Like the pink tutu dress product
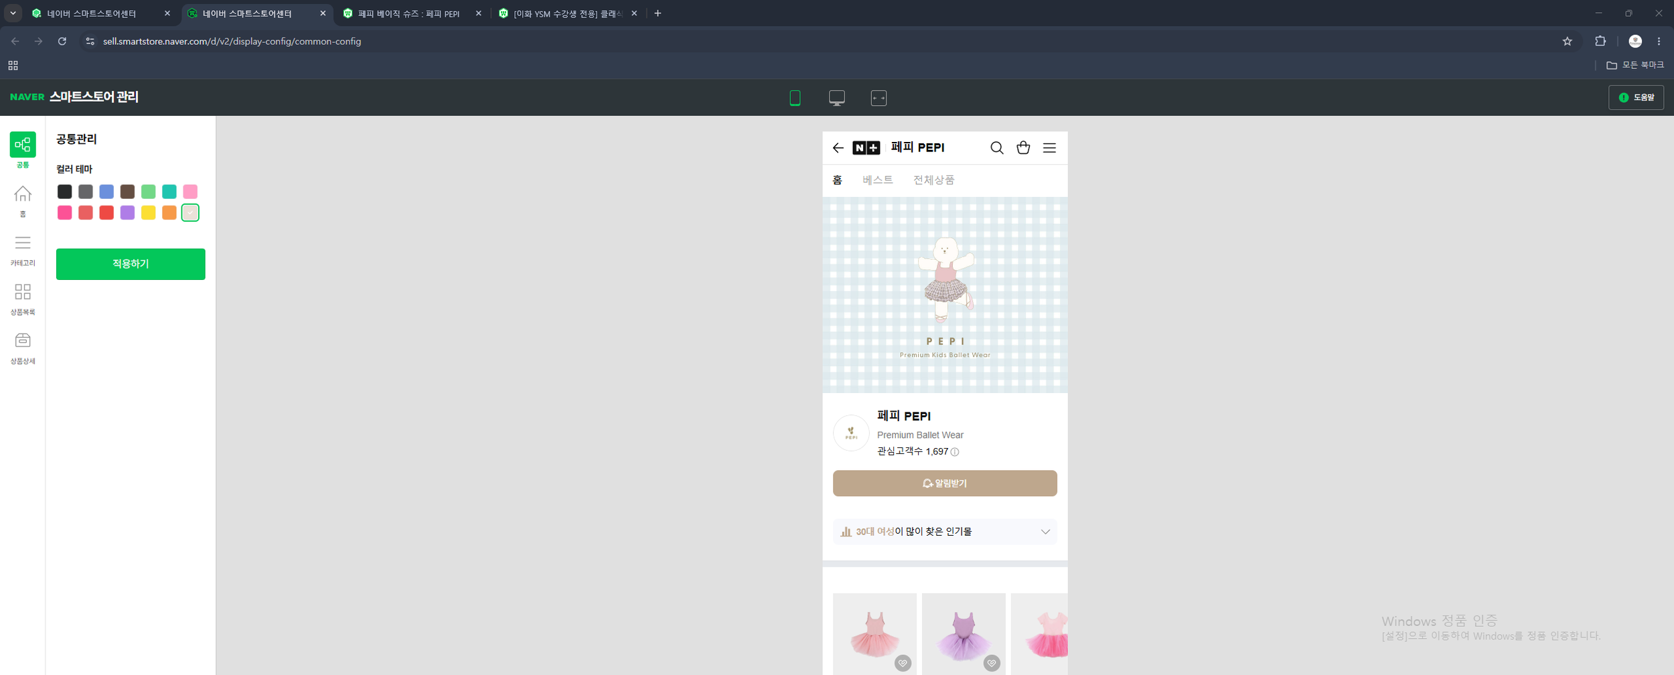Viewport: 1674px width, 675px height. coord(903,663)
